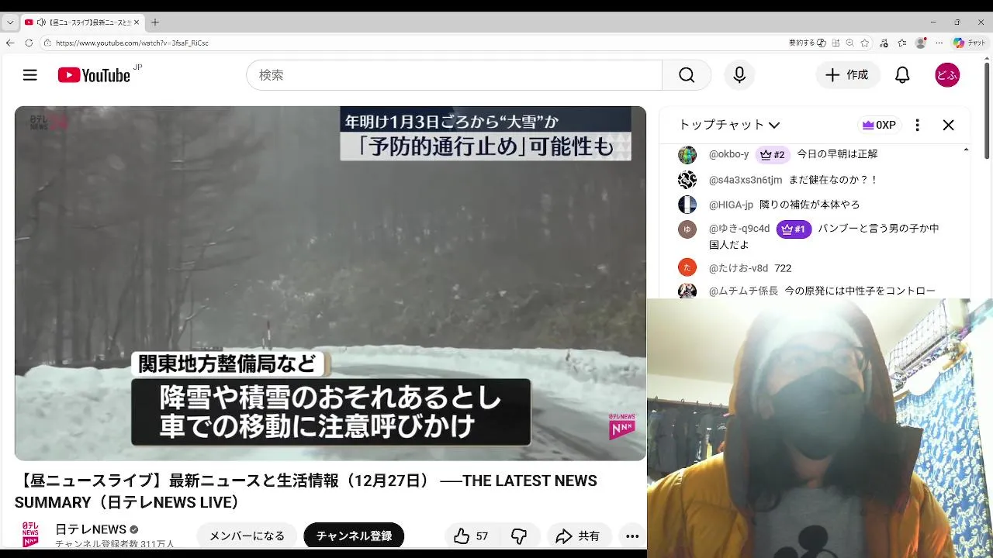The width and height of the screenshot is (993, 558).
Task: Open @okbo-y's chat avatar
Action: (687, 155)
